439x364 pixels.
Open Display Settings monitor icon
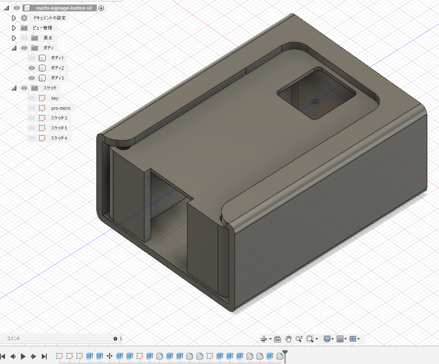pos(327,339)
